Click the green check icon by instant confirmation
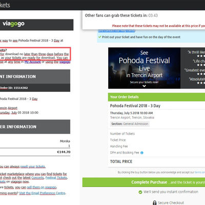 point(140,192)
